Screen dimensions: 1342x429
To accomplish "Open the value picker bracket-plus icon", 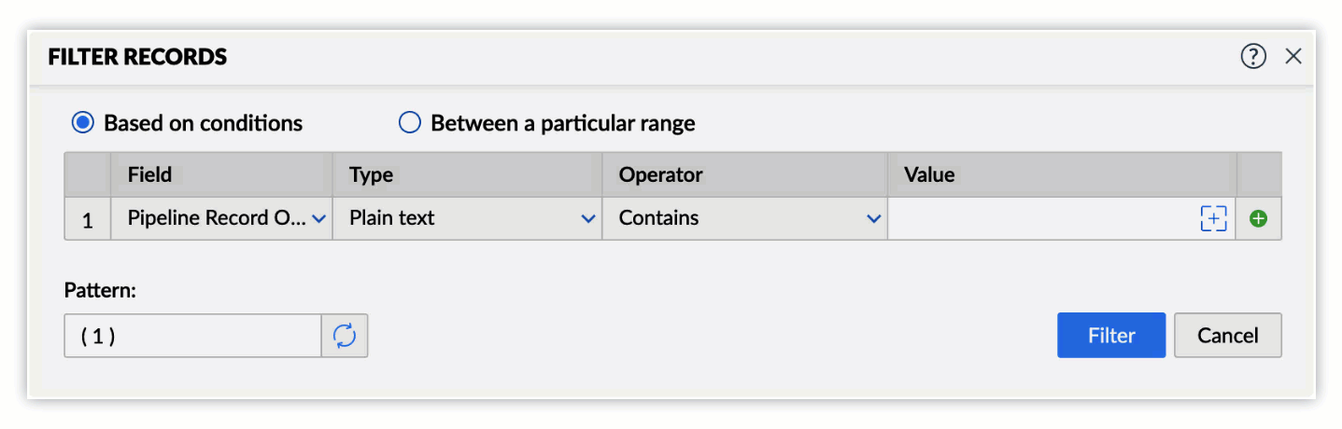I will (x=1213, y=219).
